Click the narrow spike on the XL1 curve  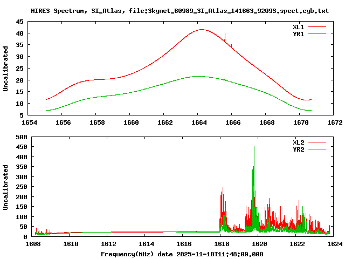[x=225, y=35]
